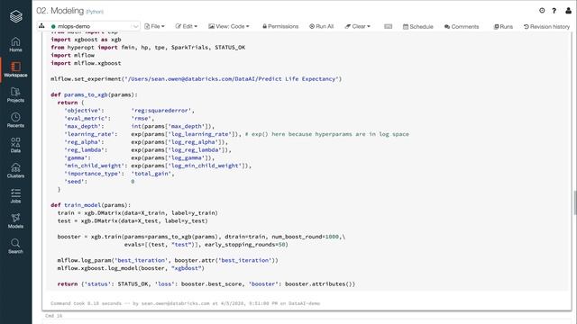This screenshot has height=324, width=577.
Task: Open the user account icon
Action: (x=568, y=11)
